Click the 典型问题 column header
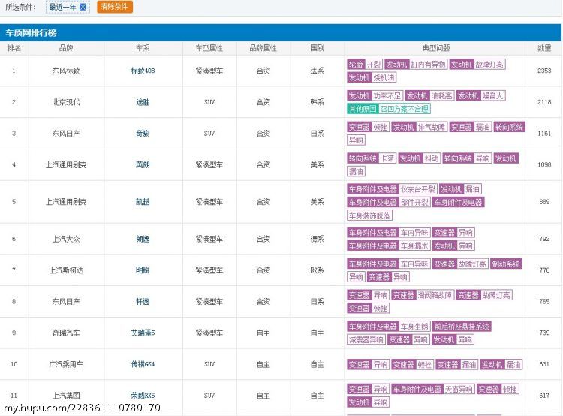 coord(436,48)
